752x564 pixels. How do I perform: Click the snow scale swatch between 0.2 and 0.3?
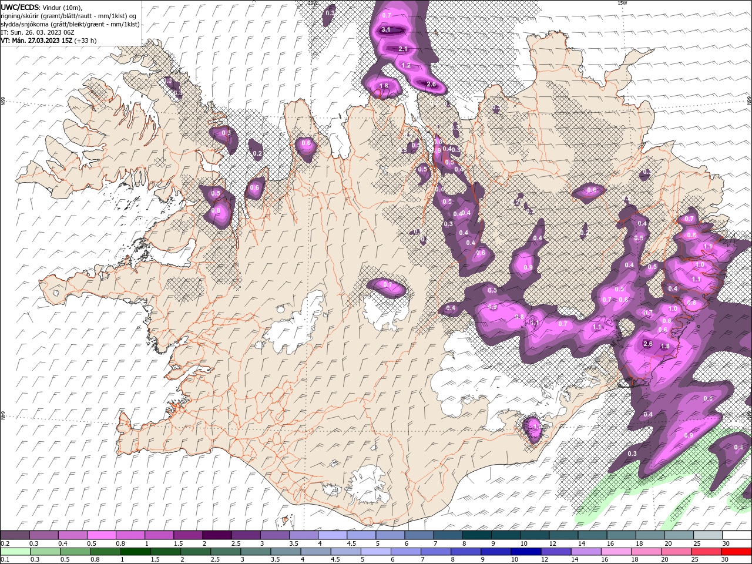(15, 535)
